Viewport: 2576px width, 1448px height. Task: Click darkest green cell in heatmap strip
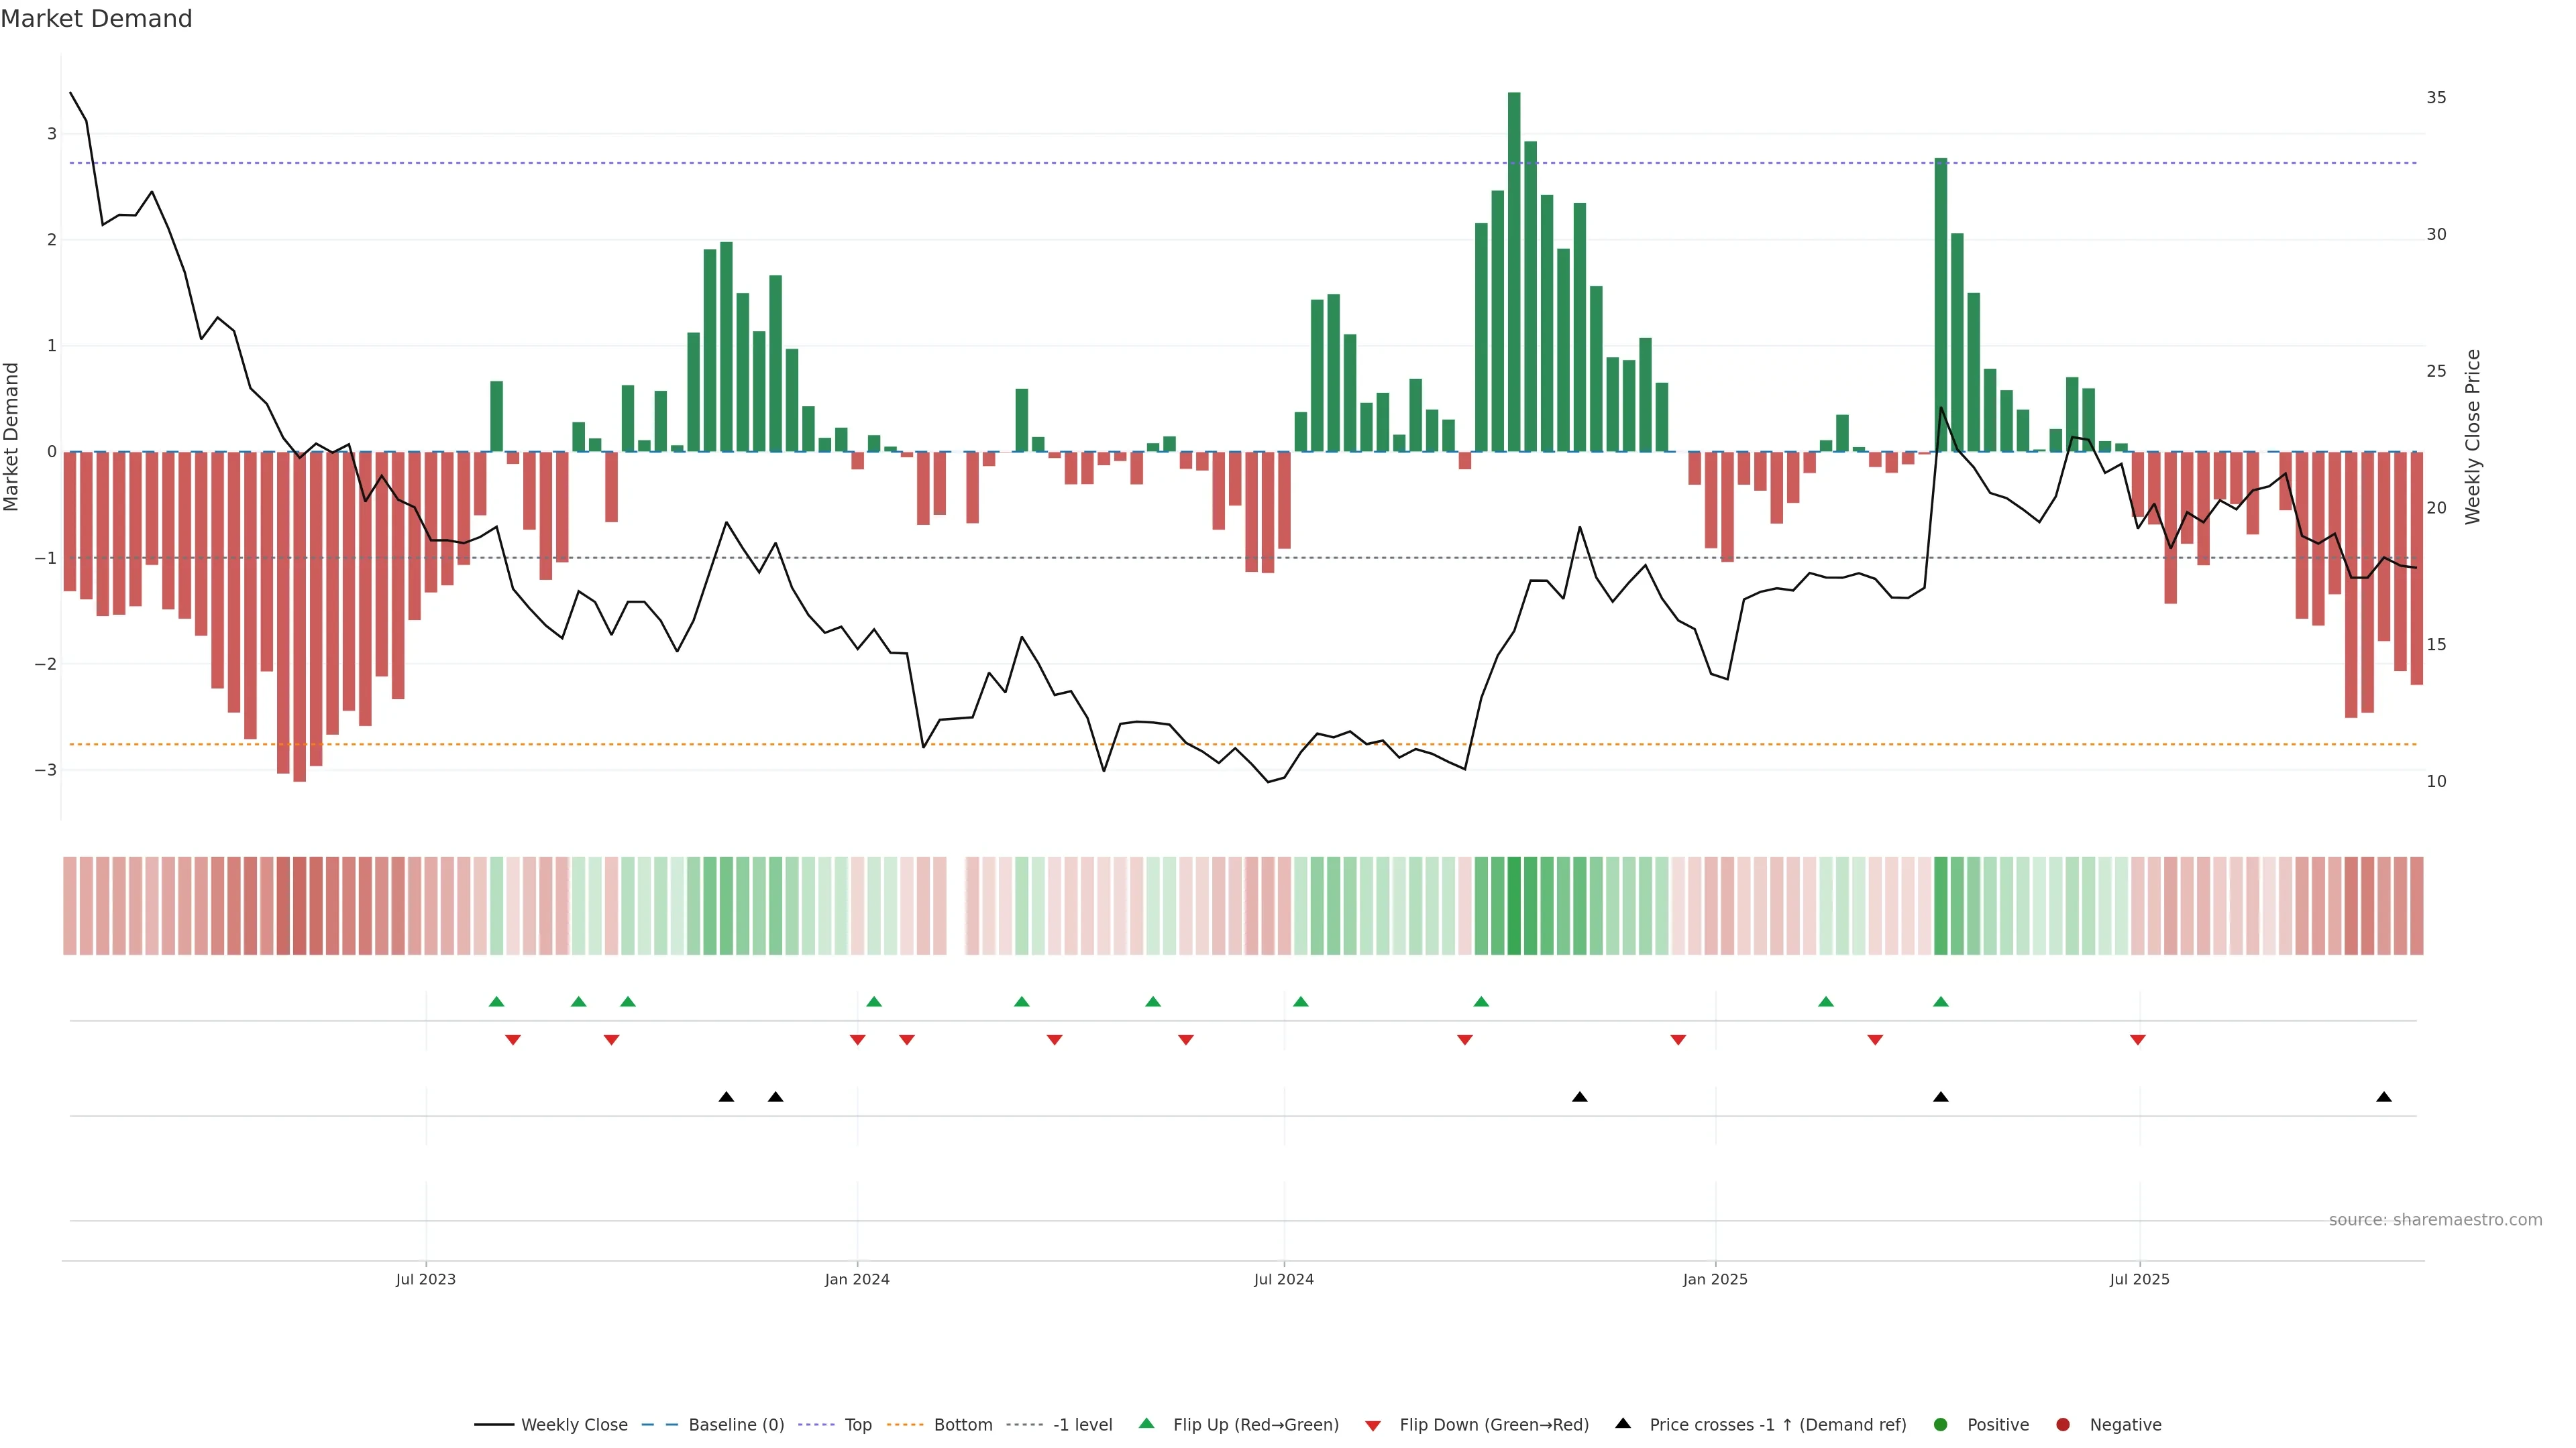[x=1514, y=906]
